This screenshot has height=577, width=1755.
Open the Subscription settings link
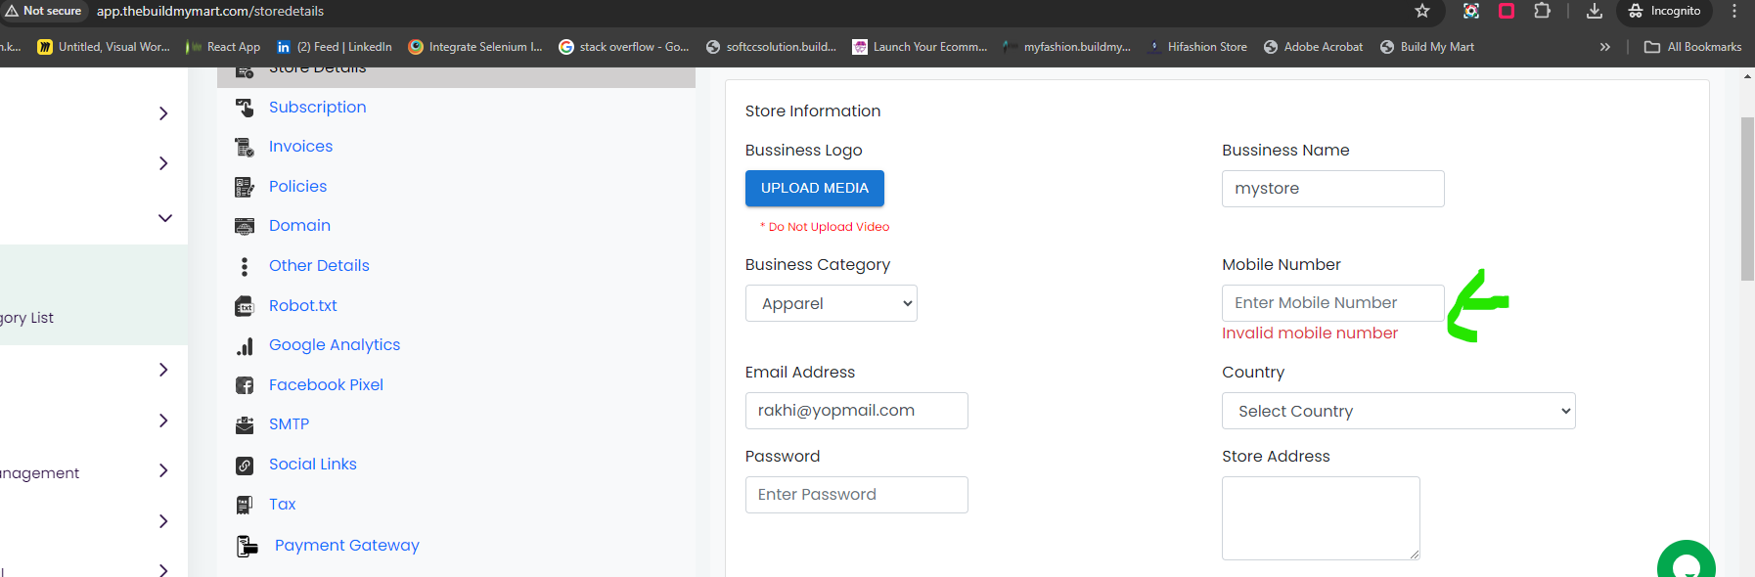point(318,108)
